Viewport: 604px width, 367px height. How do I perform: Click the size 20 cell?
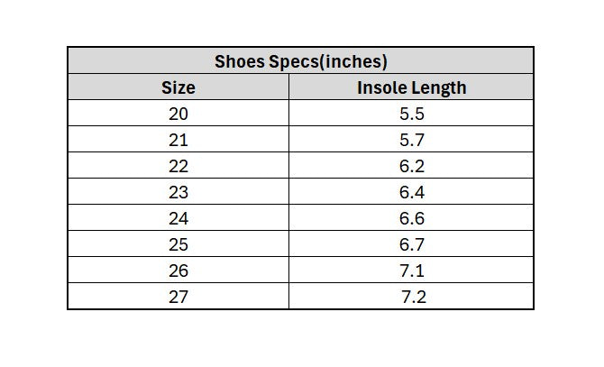tap(178, 114)
